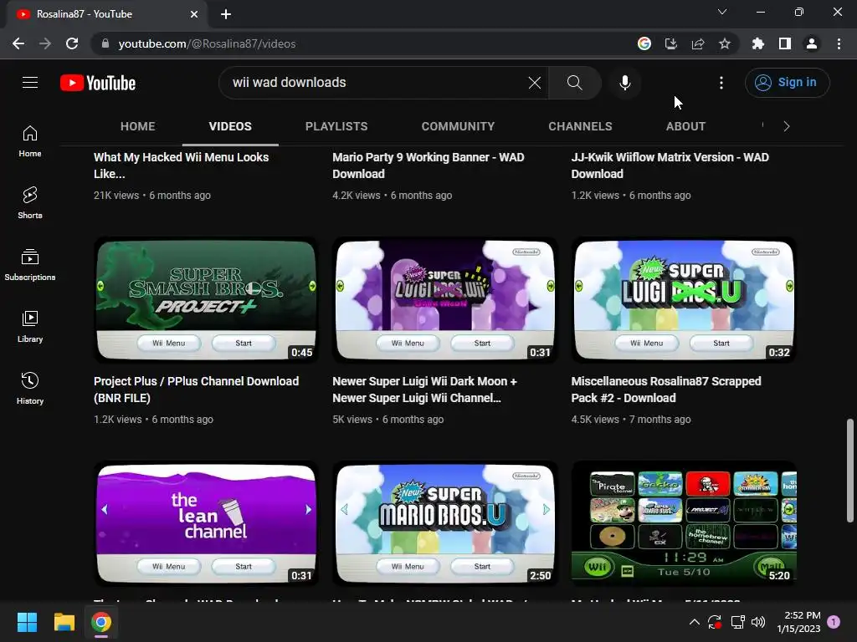The height and width of the screenshot is (642, 857).
Task: Click the New Super Mario Bros. U thumbnail
Action: click(445, 523)
